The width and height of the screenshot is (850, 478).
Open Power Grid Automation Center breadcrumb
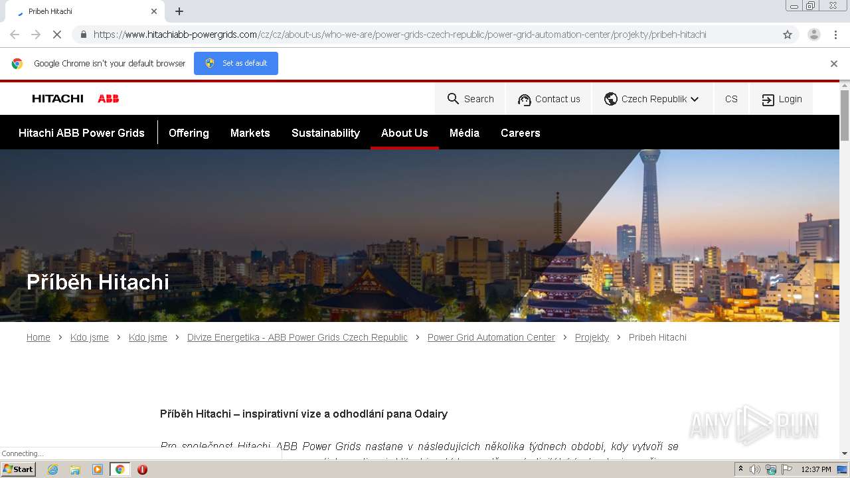click(x=491, y=337)
